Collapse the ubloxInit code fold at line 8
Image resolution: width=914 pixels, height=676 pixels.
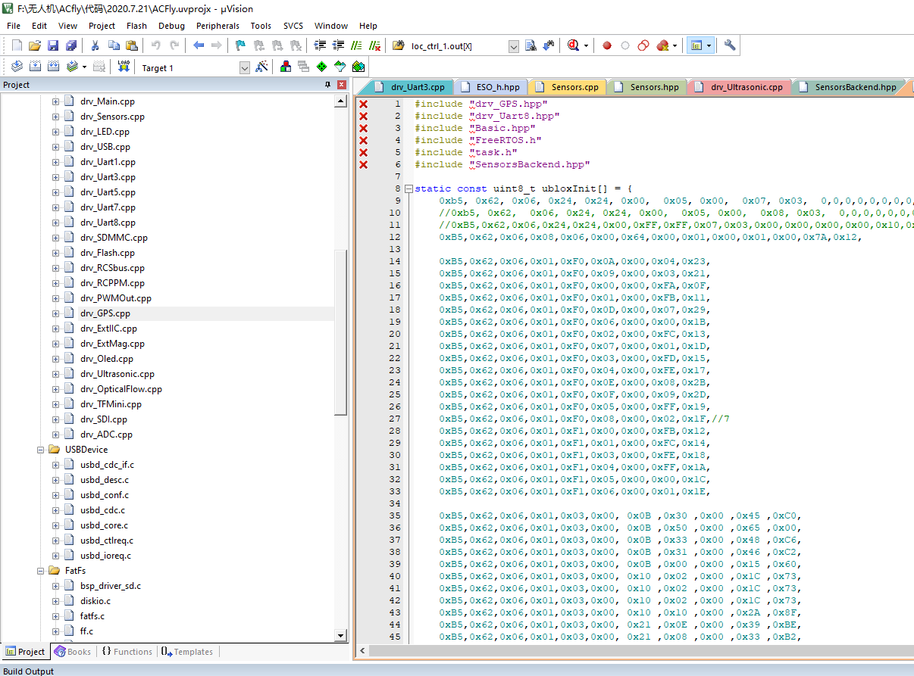click(x=408, y=188)
